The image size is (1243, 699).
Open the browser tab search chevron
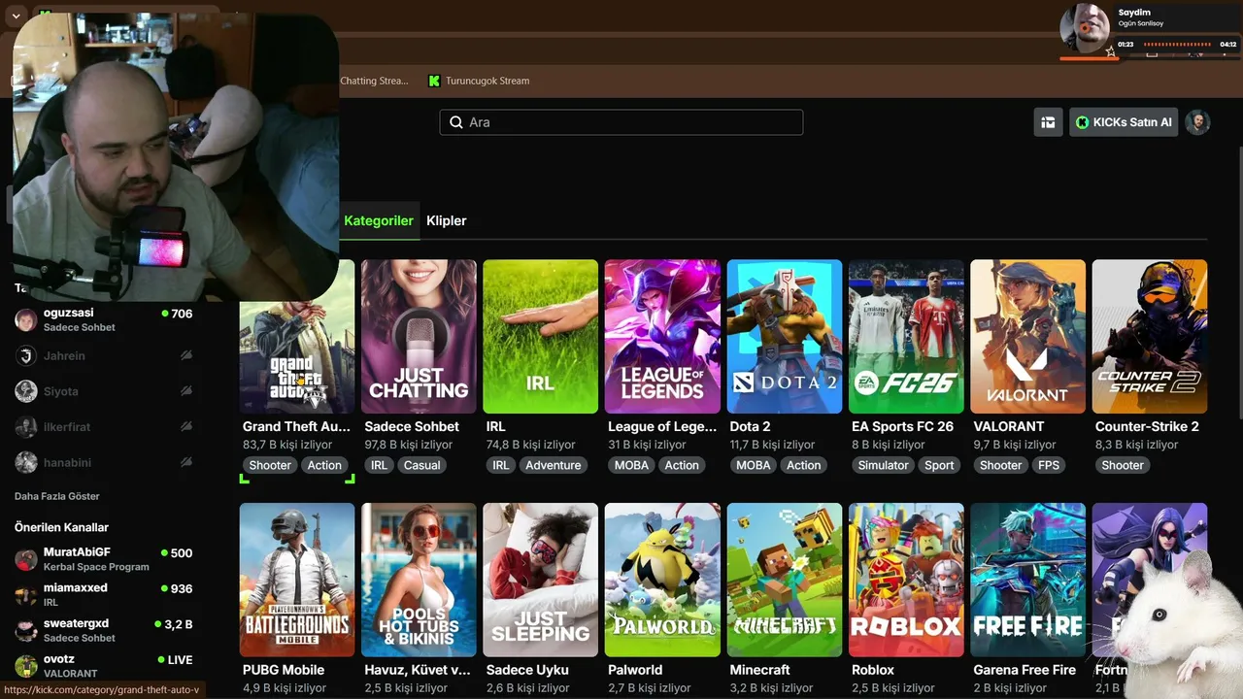tap(17, 15)
